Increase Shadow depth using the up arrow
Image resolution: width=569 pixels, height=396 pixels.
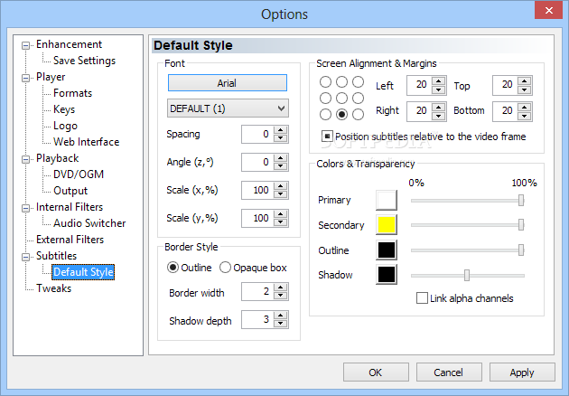pos(280,316)
